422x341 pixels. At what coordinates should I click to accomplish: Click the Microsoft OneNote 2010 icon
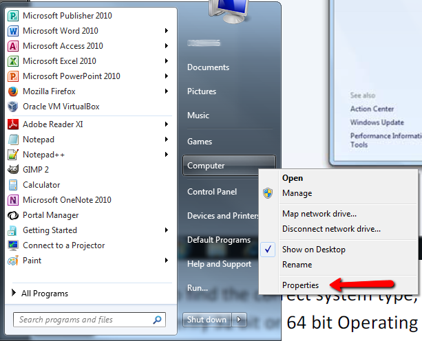click(13, 200)
